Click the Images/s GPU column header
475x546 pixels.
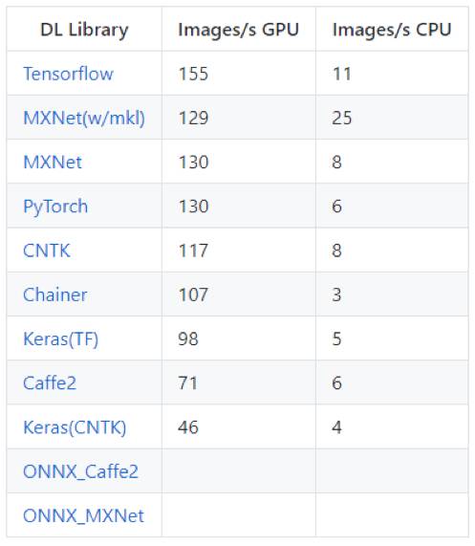[x=238, y=30]
